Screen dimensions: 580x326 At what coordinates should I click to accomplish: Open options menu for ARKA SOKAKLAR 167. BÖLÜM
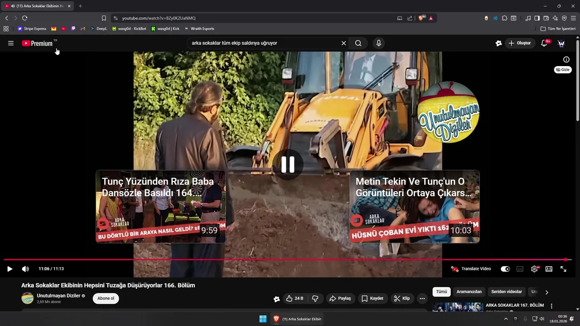click(x=551, y=306)
